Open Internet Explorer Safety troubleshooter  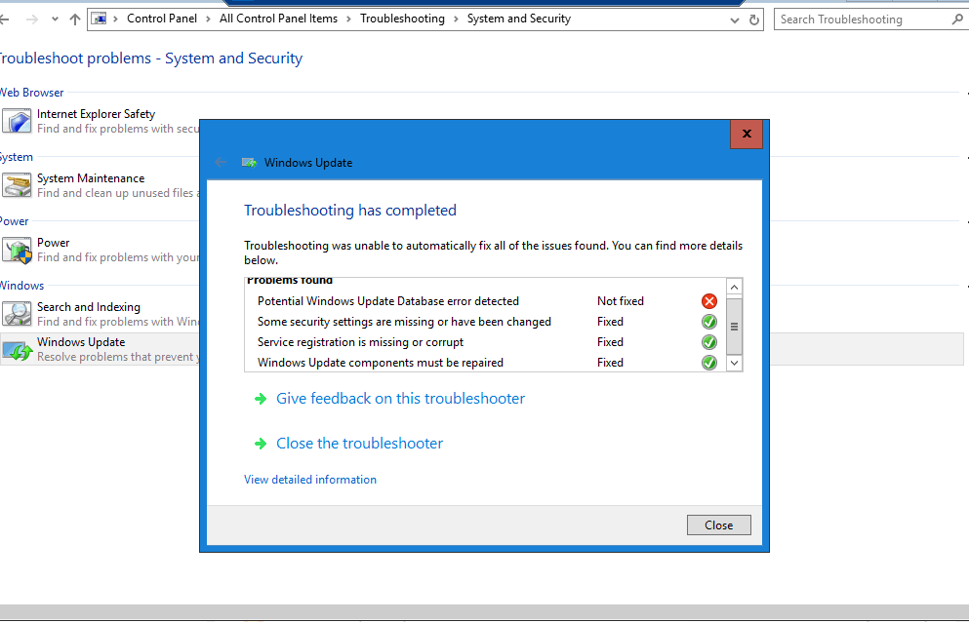96,114
